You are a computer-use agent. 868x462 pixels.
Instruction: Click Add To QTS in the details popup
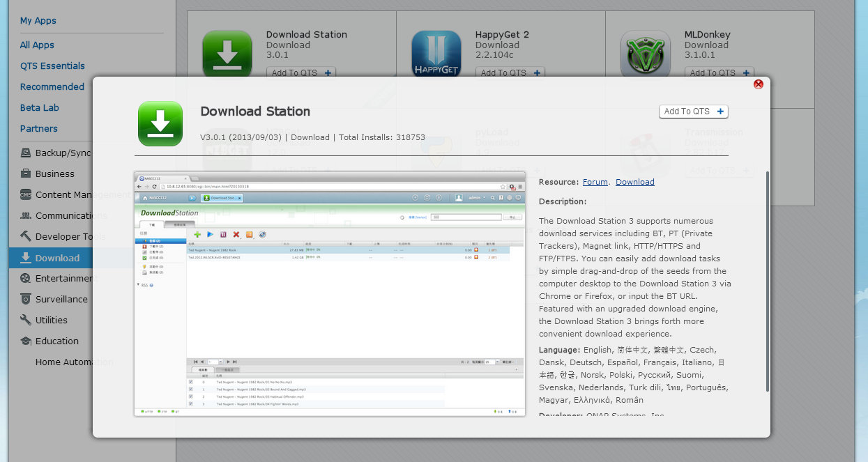(x=694, y=111)
